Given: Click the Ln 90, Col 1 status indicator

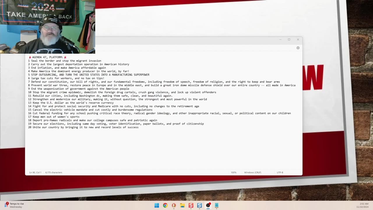Looking at the screenshot, I should click(x=35, y=172).
